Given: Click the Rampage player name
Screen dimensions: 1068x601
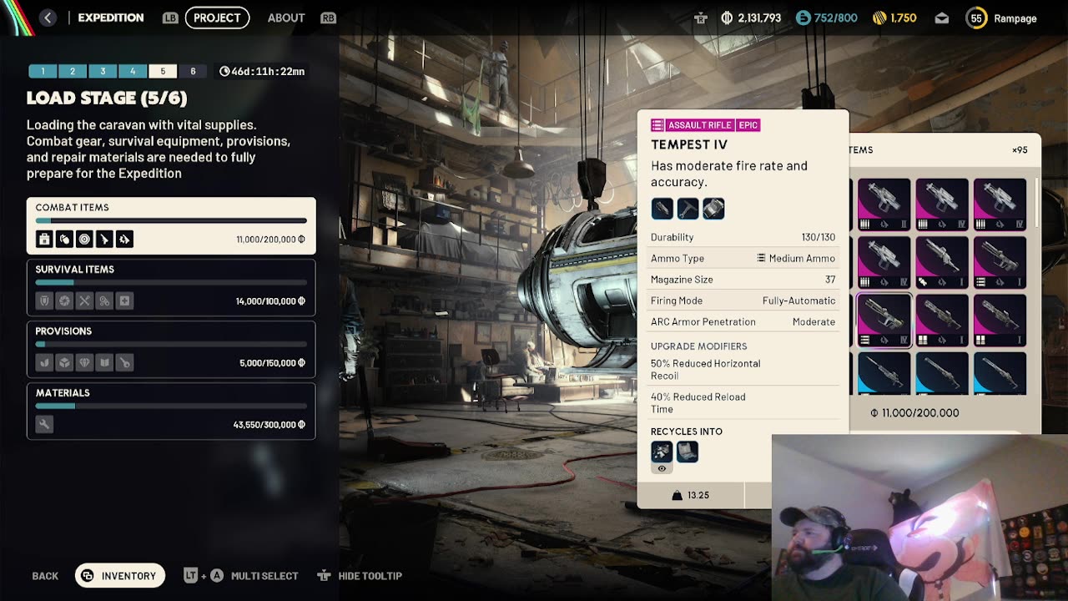Looking at the screenshot, I should coord(1015,18).
